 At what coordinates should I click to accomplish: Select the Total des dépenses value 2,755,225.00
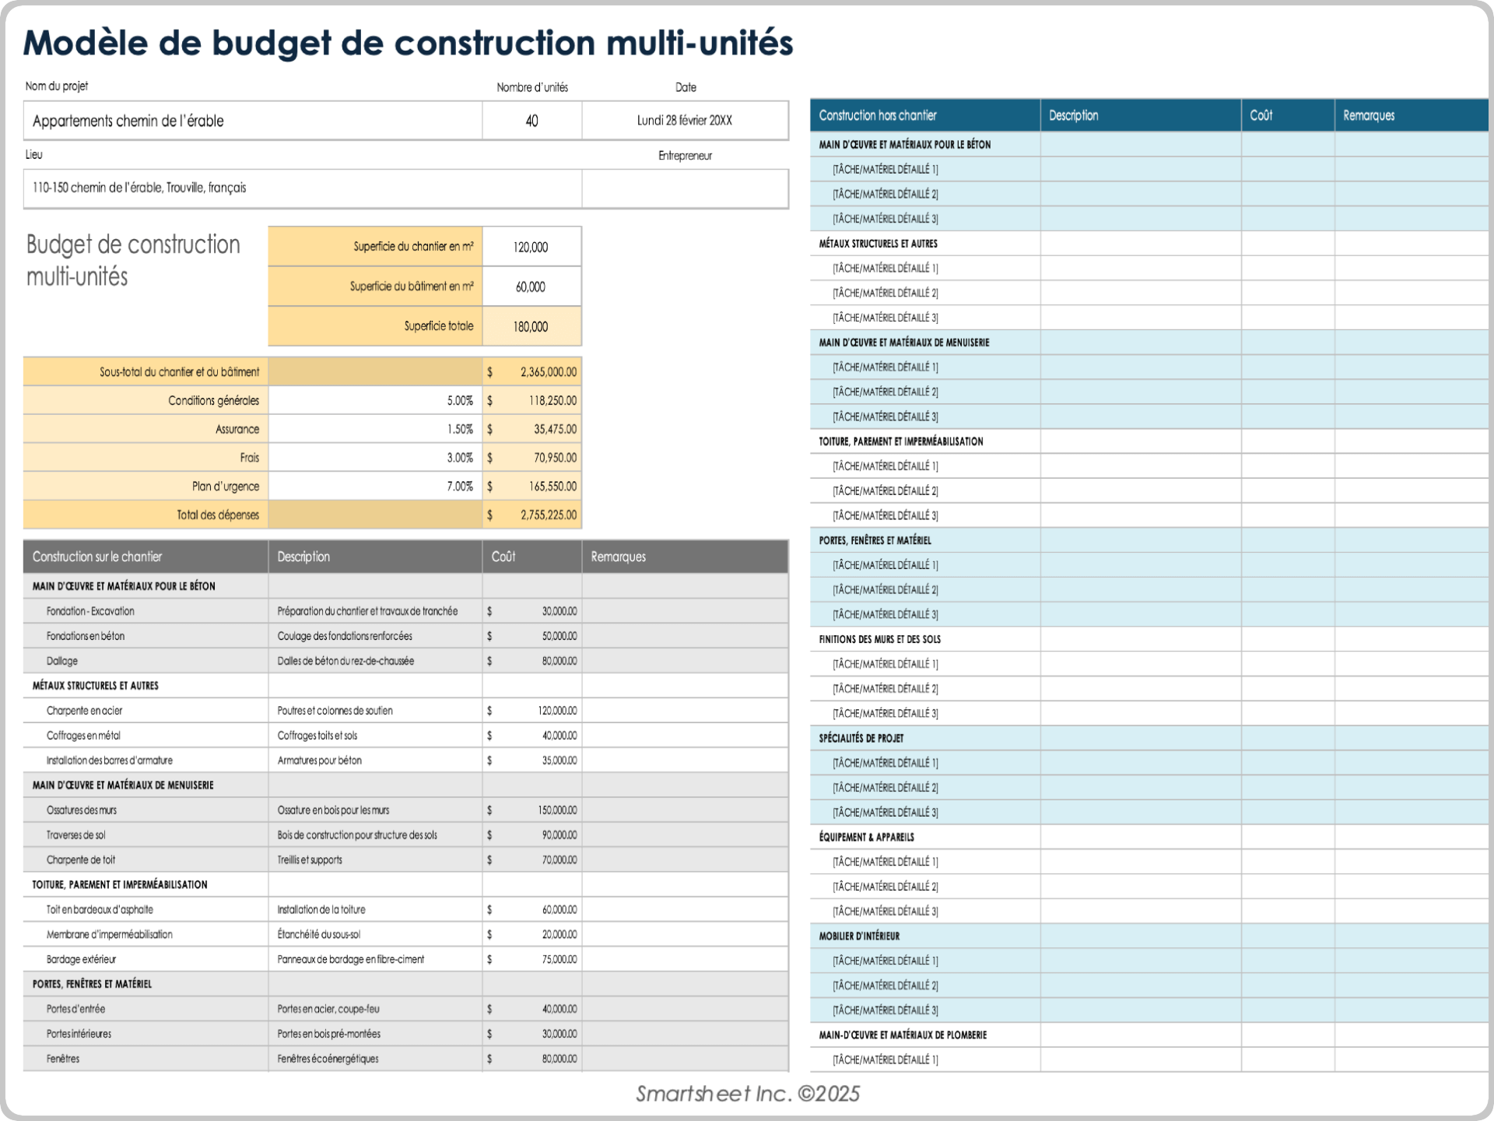click(549, 515)
